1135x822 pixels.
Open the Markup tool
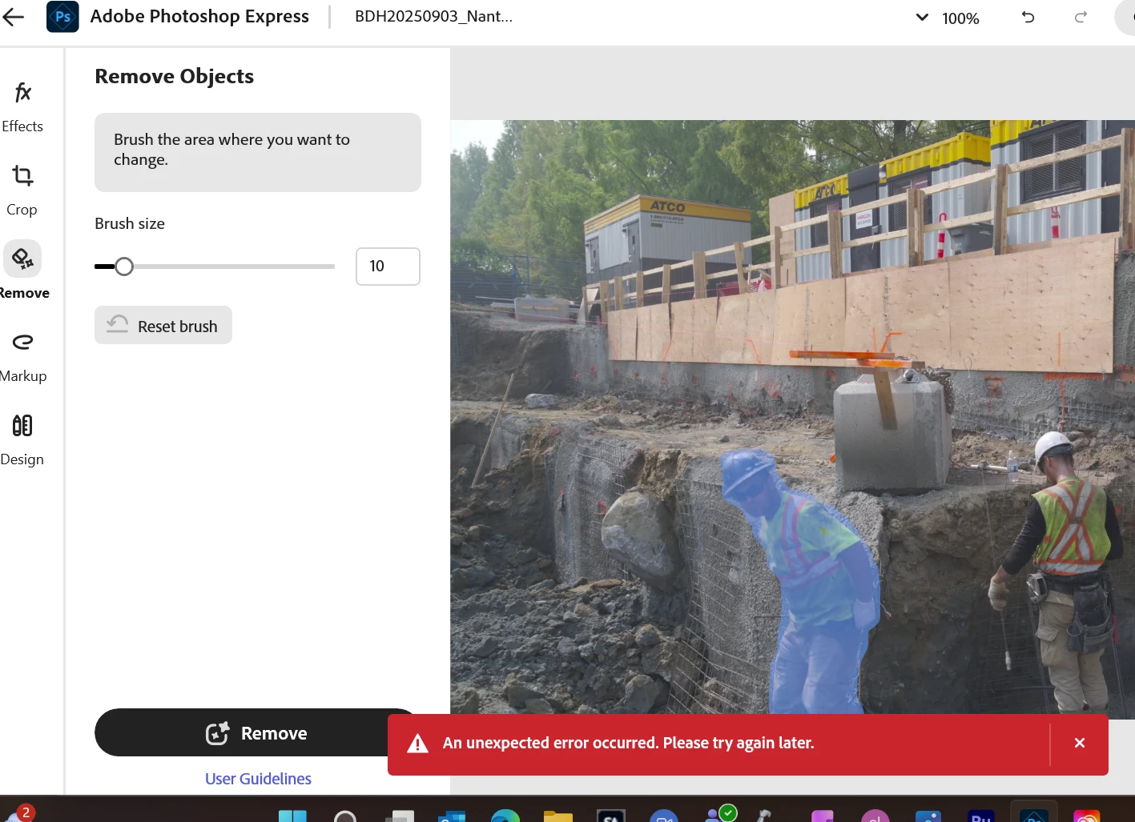(22, 357)
